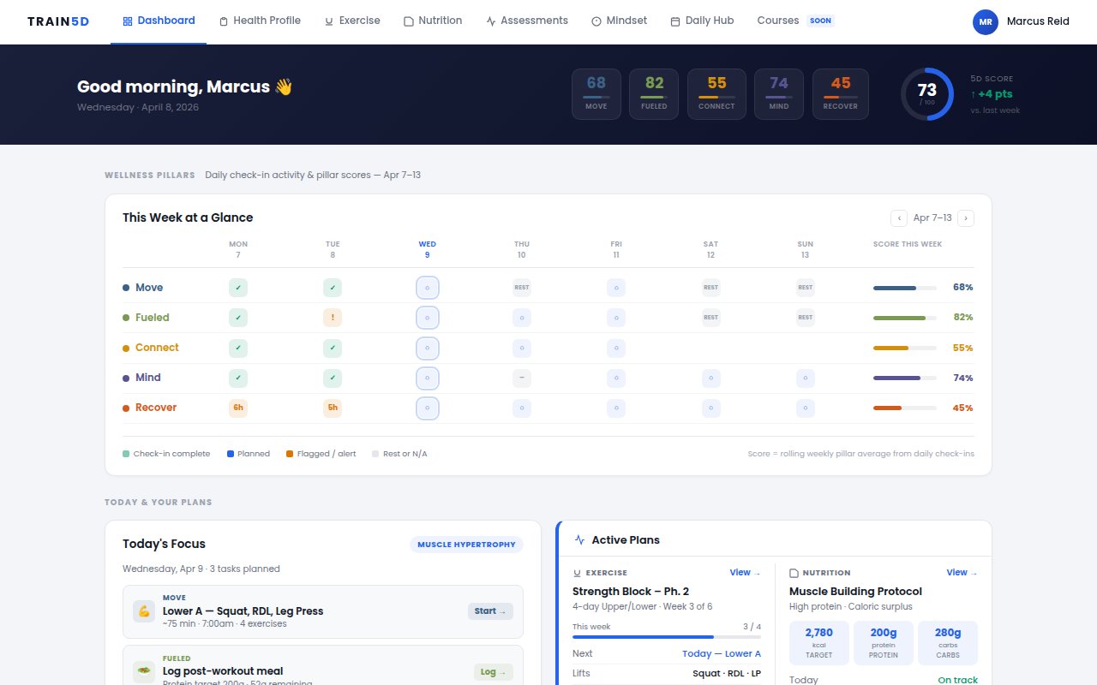Click the Move REST cell for Sunday
This screenshot has width=1097, height=685.
[x=805, y=288]
